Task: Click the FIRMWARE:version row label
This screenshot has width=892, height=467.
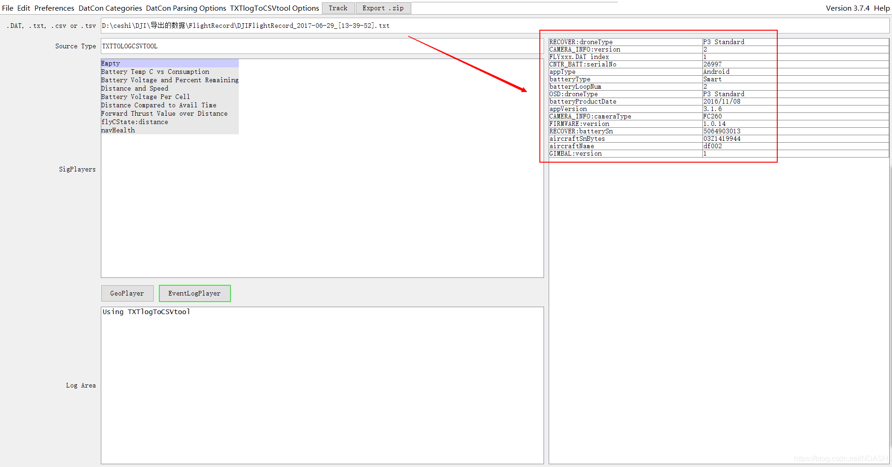Action: pos(579,124)
